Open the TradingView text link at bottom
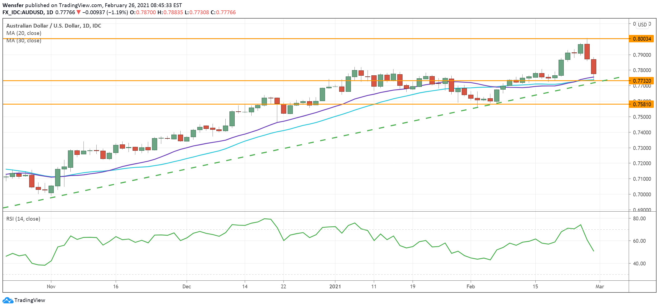The height and width of the screenshot is (308, 659). coord(29,300)
